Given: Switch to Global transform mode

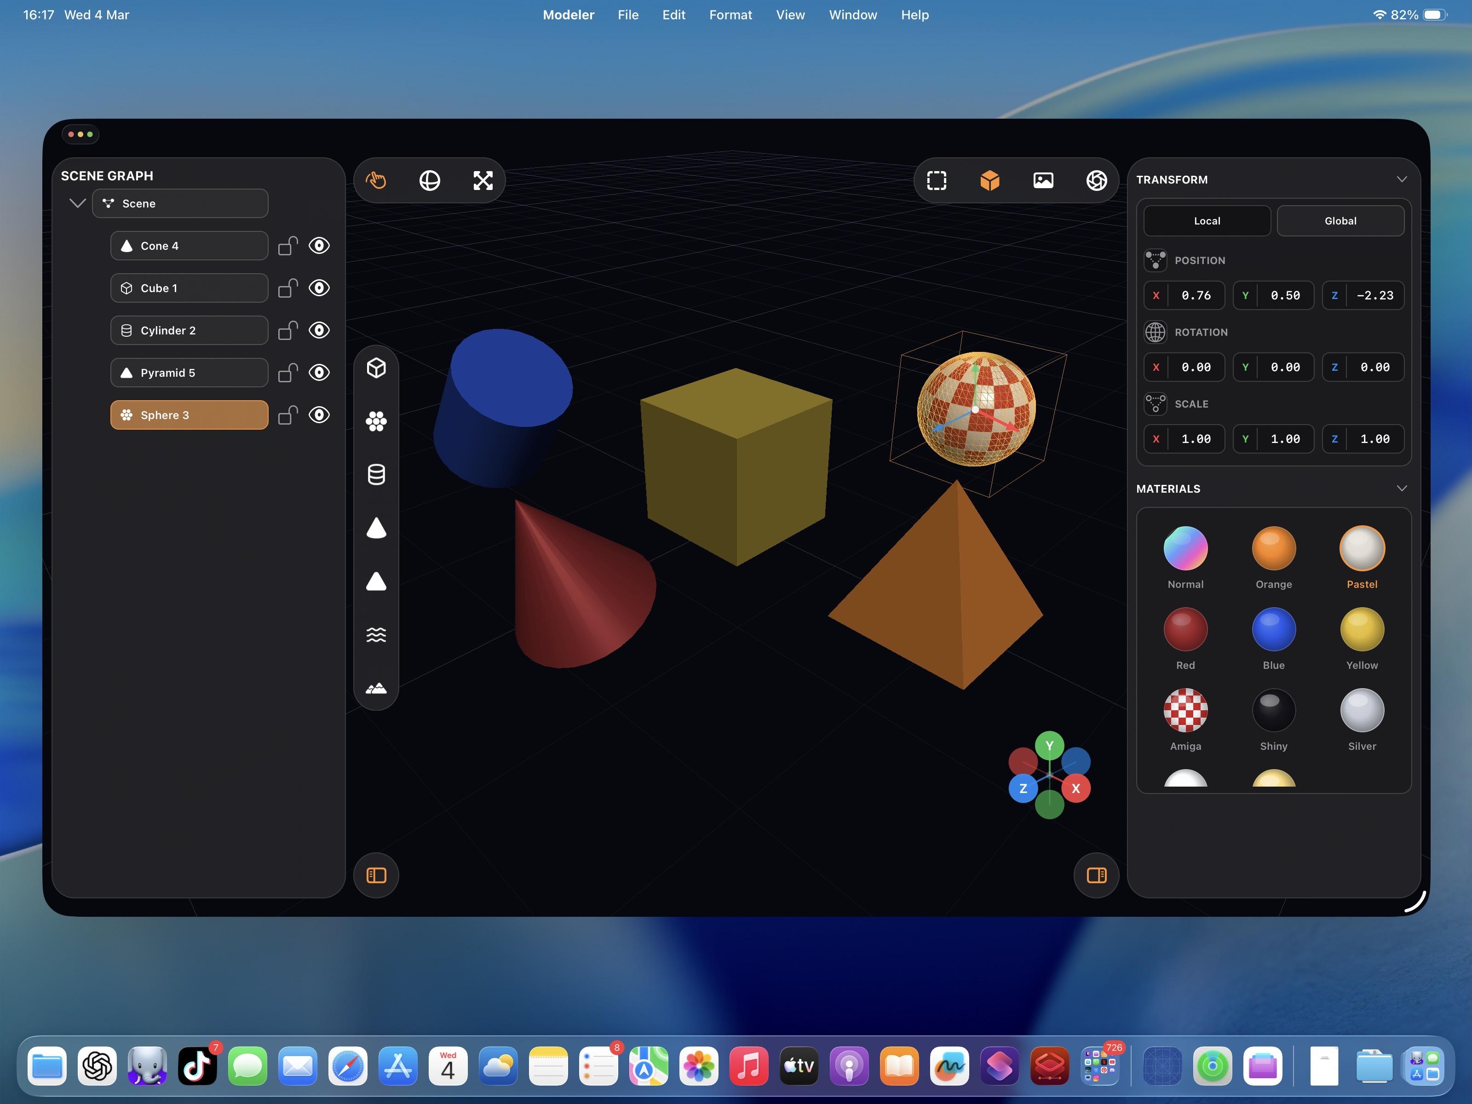Looking at the screenshot, I should coord(1340,221).
